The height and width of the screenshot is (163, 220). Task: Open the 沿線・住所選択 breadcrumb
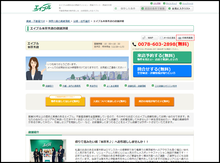coord(81,21)
